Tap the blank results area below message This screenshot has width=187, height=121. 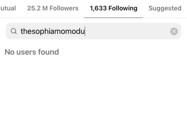tap(93, 87)
